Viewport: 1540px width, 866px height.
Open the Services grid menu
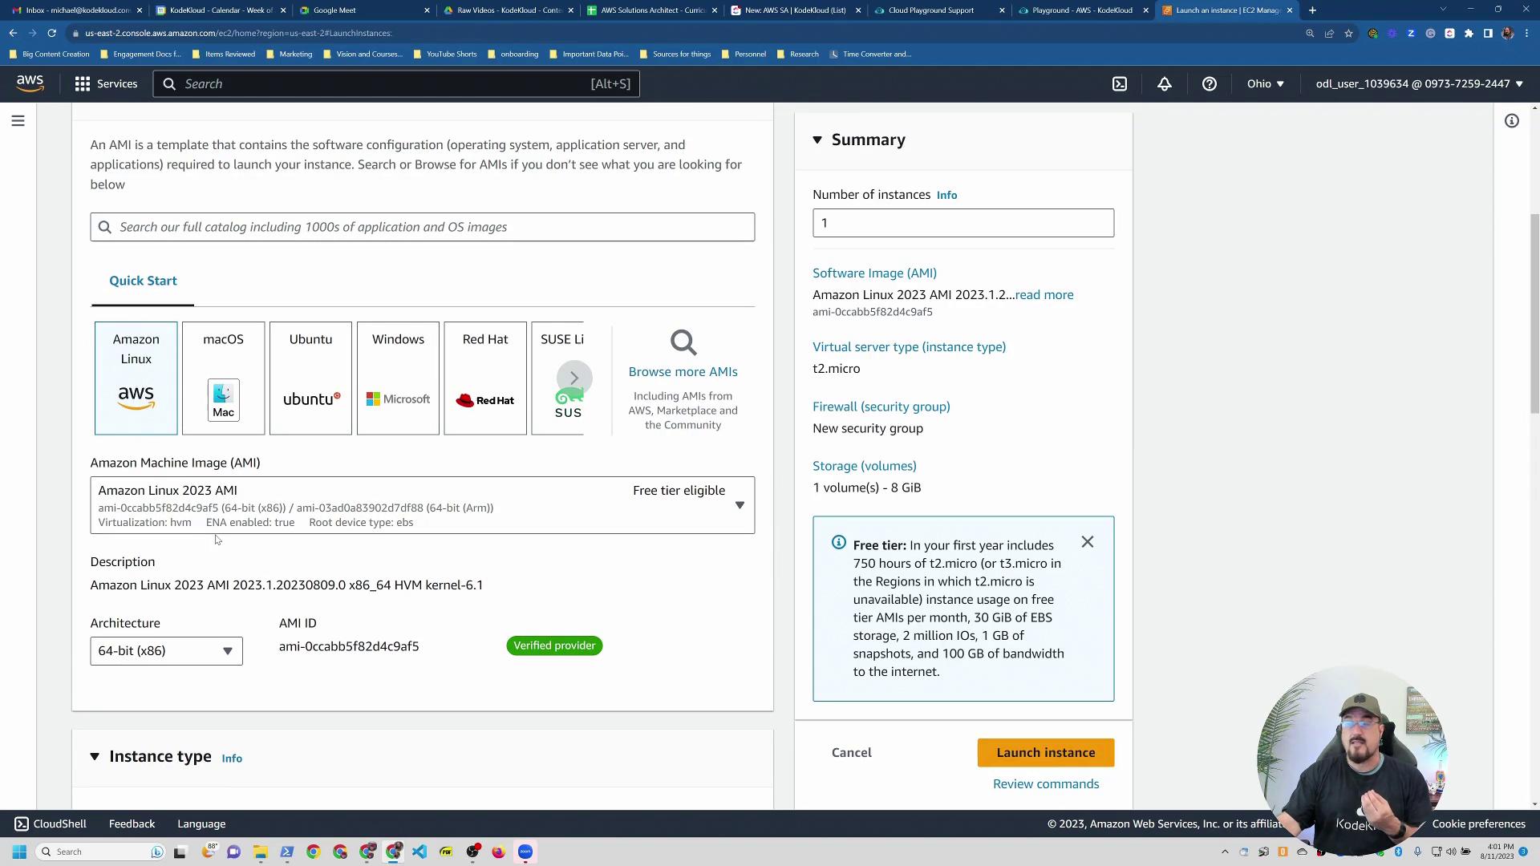click(x=106, y=83)
